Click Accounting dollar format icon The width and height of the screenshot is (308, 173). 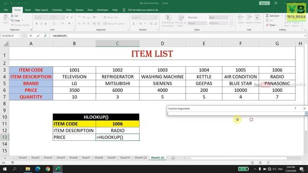[134, 24]
